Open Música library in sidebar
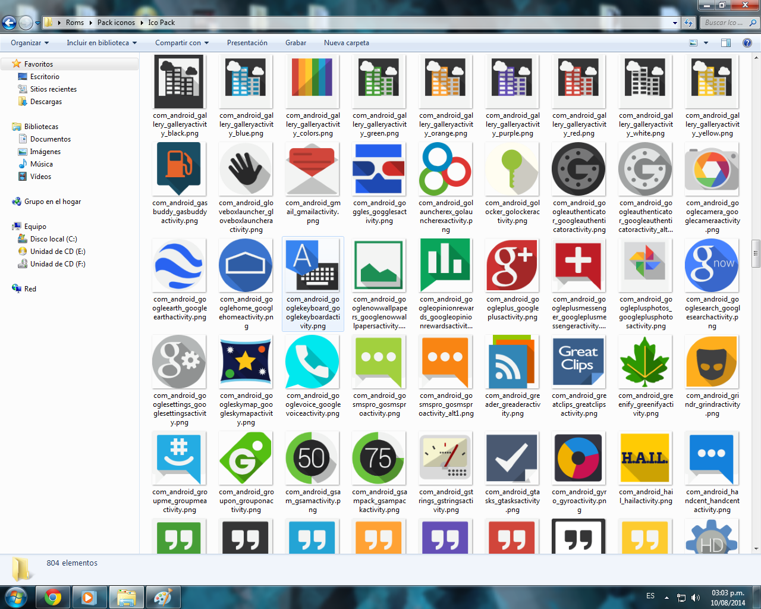 (41, 164)
